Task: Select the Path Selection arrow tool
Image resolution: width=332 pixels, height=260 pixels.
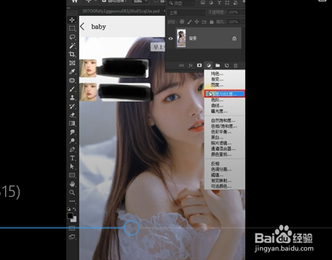Action: pos(72,166)
